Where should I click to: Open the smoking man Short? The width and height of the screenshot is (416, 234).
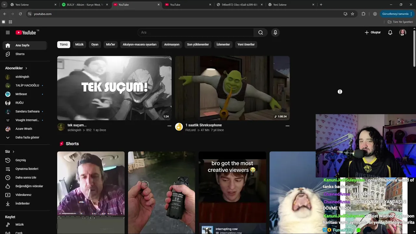point(91,192)
